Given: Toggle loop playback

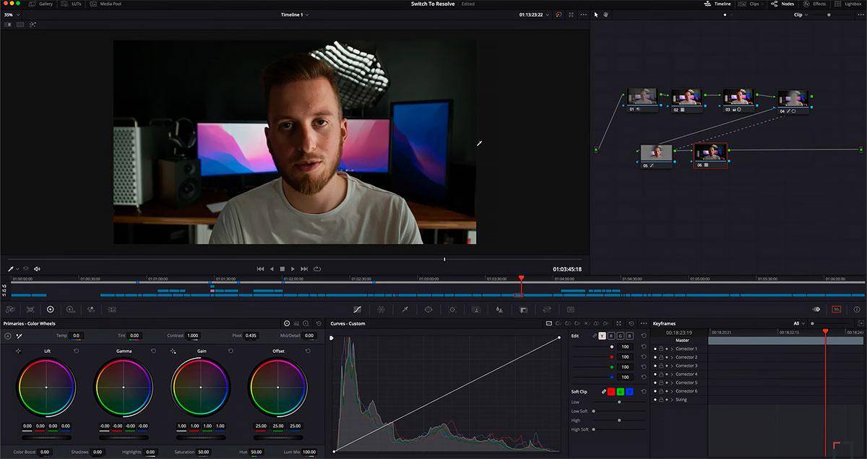Looking at the screenshot, I should tap(317, 268).
